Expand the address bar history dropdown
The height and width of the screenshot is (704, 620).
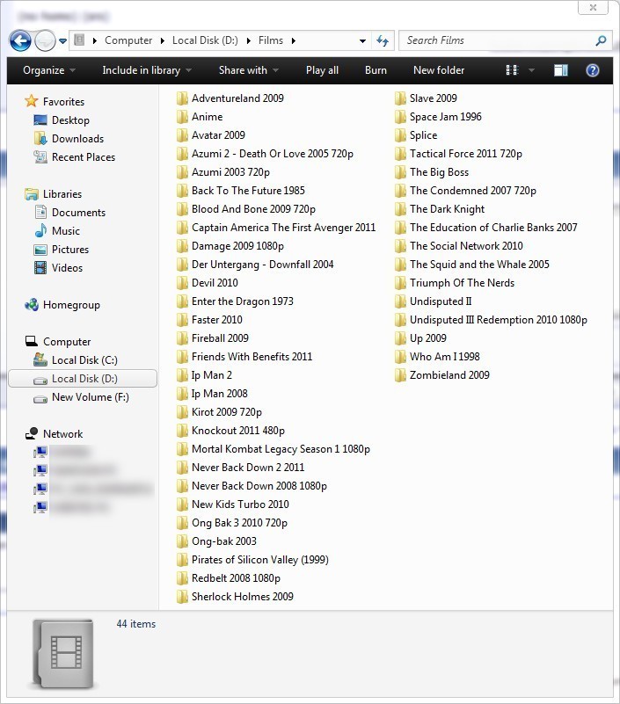[x=362, y=41]
